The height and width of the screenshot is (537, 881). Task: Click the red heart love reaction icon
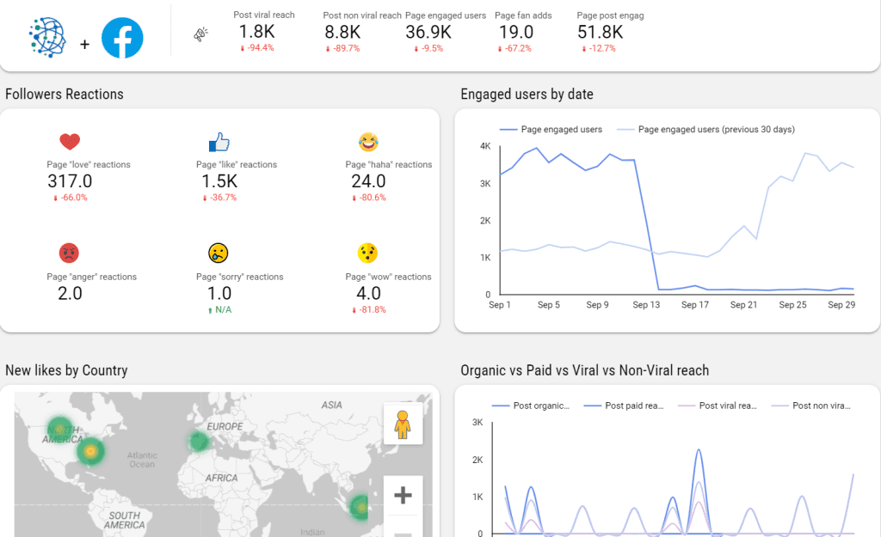coord(70,142)
